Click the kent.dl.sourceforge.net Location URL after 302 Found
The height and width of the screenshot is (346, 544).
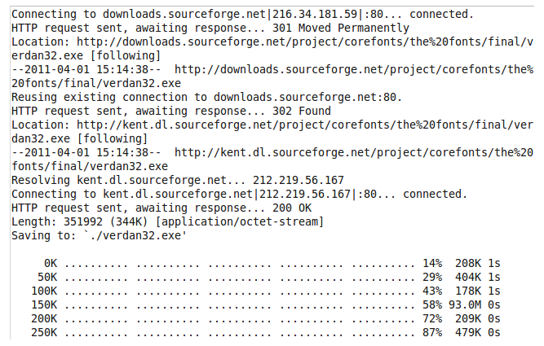point(302,125)
